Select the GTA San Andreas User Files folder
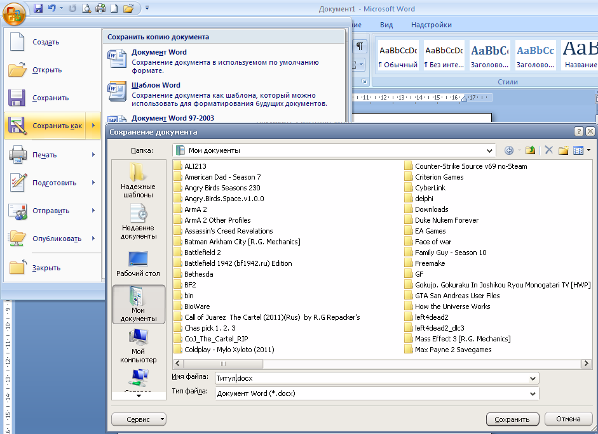 tap(452, 296)
